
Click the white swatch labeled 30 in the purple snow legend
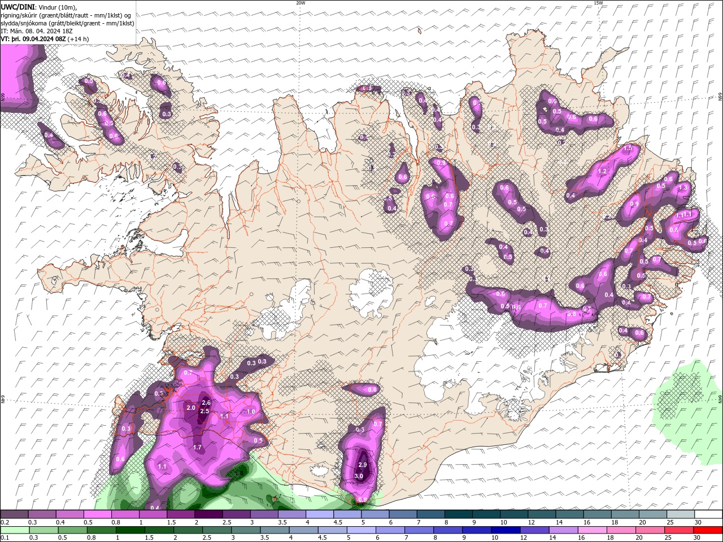click(x=708, y=514)
